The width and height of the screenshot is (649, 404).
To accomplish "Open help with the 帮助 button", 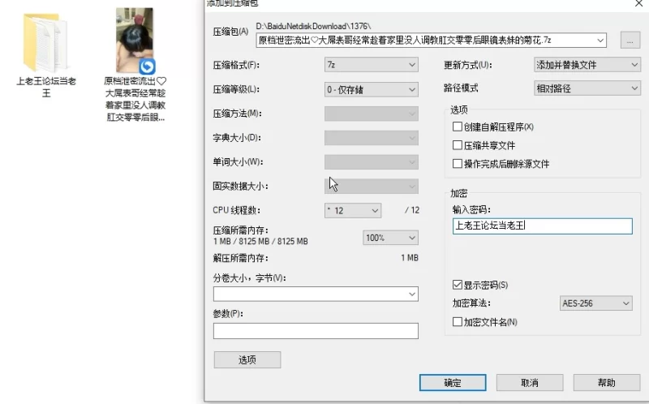I will tap(607, 382).
